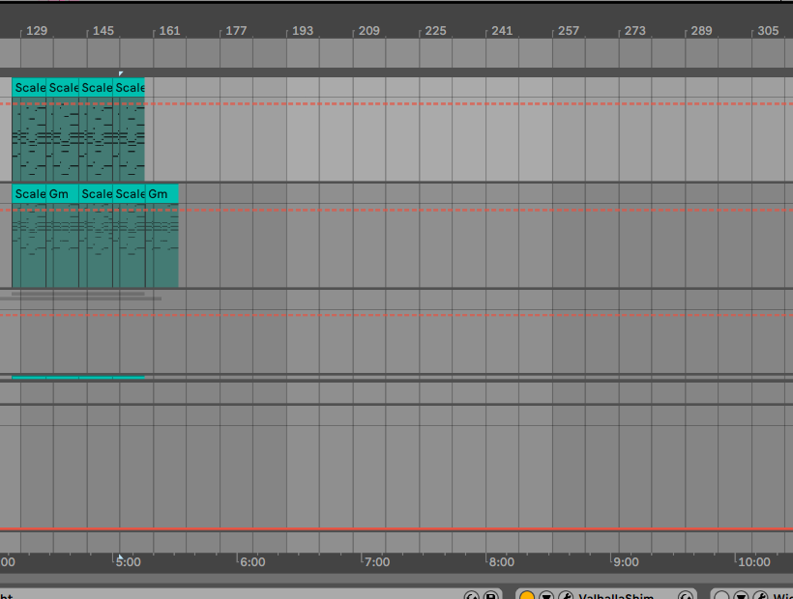Image resolution: width=793 pixels, height=599 pixels.
Task: Fold the device to the right of ValhallaShim
Action: (x=741, y=596)
